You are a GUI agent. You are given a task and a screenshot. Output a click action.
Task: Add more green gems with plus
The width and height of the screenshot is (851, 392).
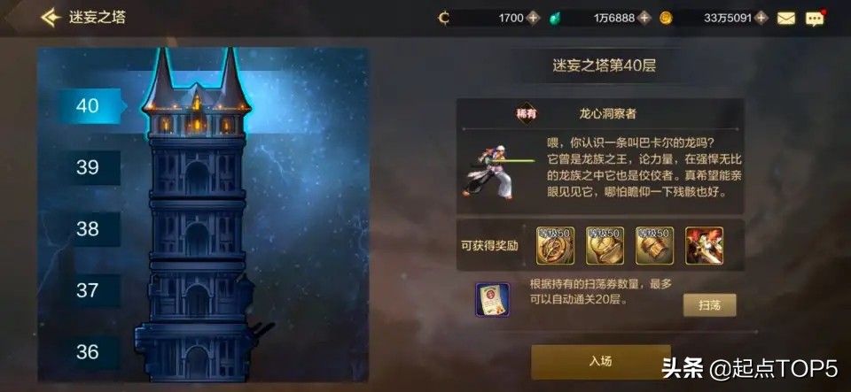click(644, 18)
